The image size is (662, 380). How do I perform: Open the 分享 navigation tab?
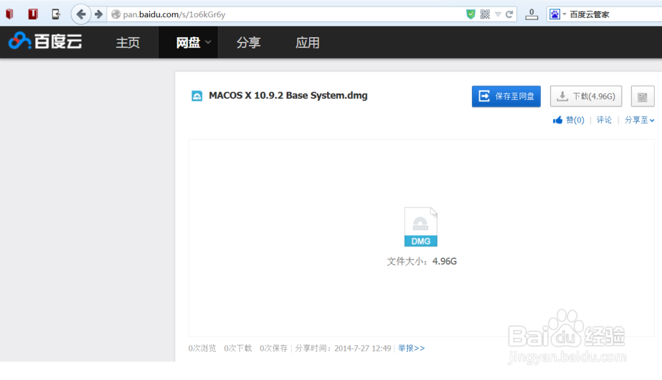pos(248,42)
